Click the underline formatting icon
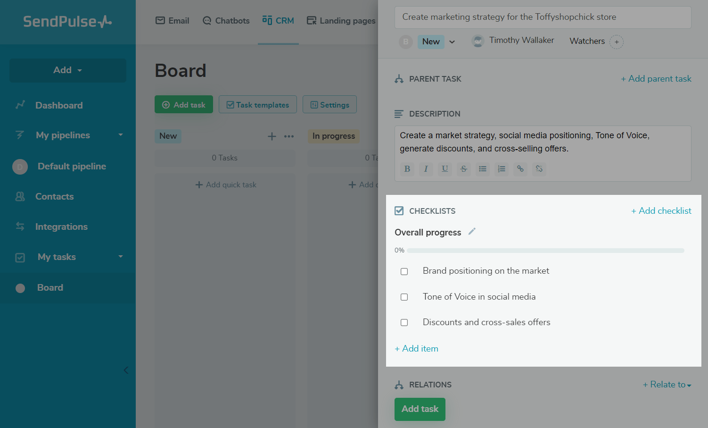Screen dimensions: 708x428 coord(445,169)
